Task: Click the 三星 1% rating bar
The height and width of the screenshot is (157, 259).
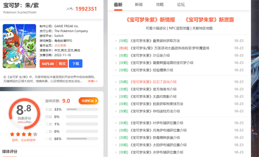Action: 82,124
